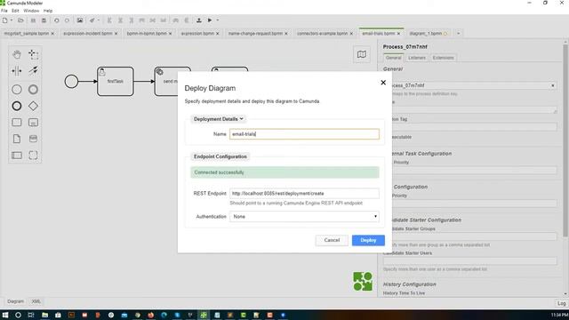This screenshot has width=569, height=320.
Task: Close the expression.bpmn tab
Action: point(217,34)
